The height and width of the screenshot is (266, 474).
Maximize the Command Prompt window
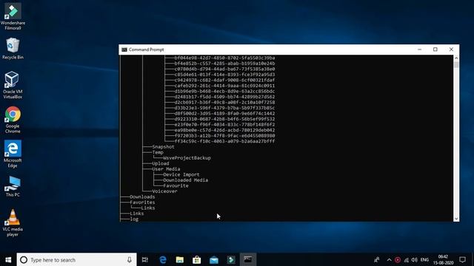(x=435, y=50)
